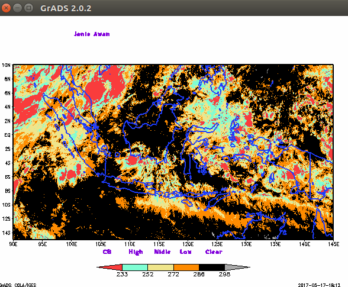The width and height of the screenshot is (348, 287).
Task: Click the 8S latitude label
Action: pyautogui.click(x=7, y=191)
